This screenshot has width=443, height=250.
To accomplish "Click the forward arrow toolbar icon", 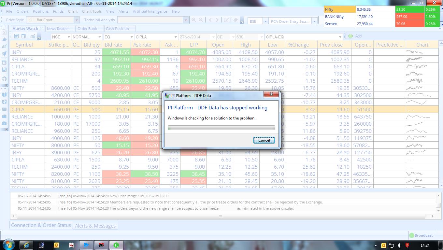I will tap(217, 20).
